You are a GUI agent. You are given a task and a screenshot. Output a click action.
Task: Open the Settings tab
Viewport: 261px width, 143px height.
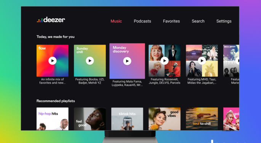tap(224, 21)
